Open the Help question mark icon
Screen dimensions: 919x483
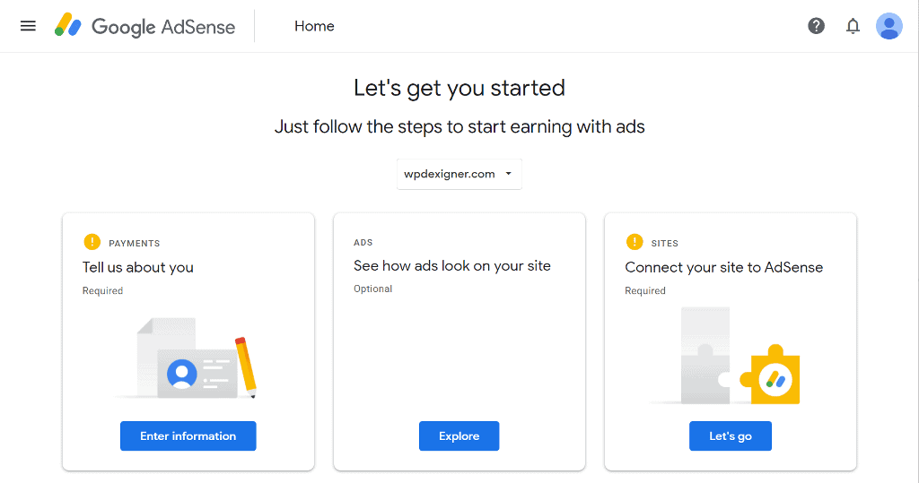pyautogui.click(x=816, y=26)
